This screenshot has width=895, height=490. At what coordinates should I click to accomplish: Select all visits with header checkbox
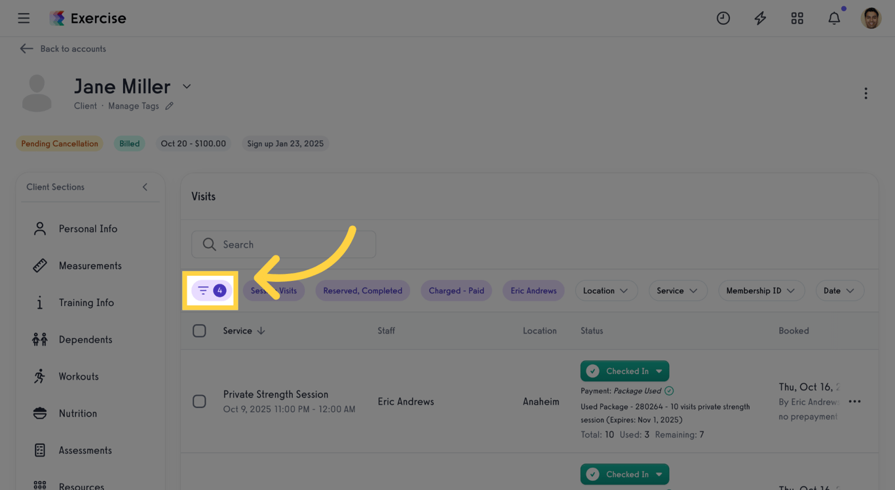[x=199, y=331]
